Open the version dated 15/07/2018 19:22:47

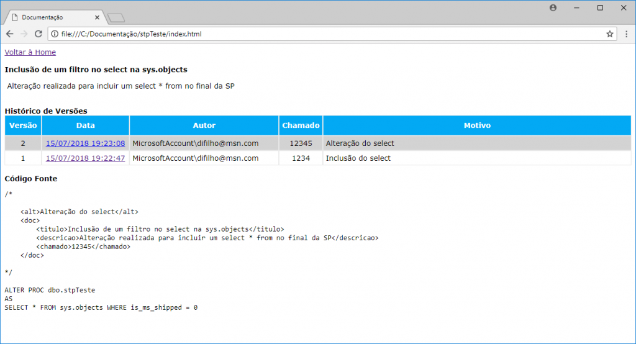pos(85,158)
